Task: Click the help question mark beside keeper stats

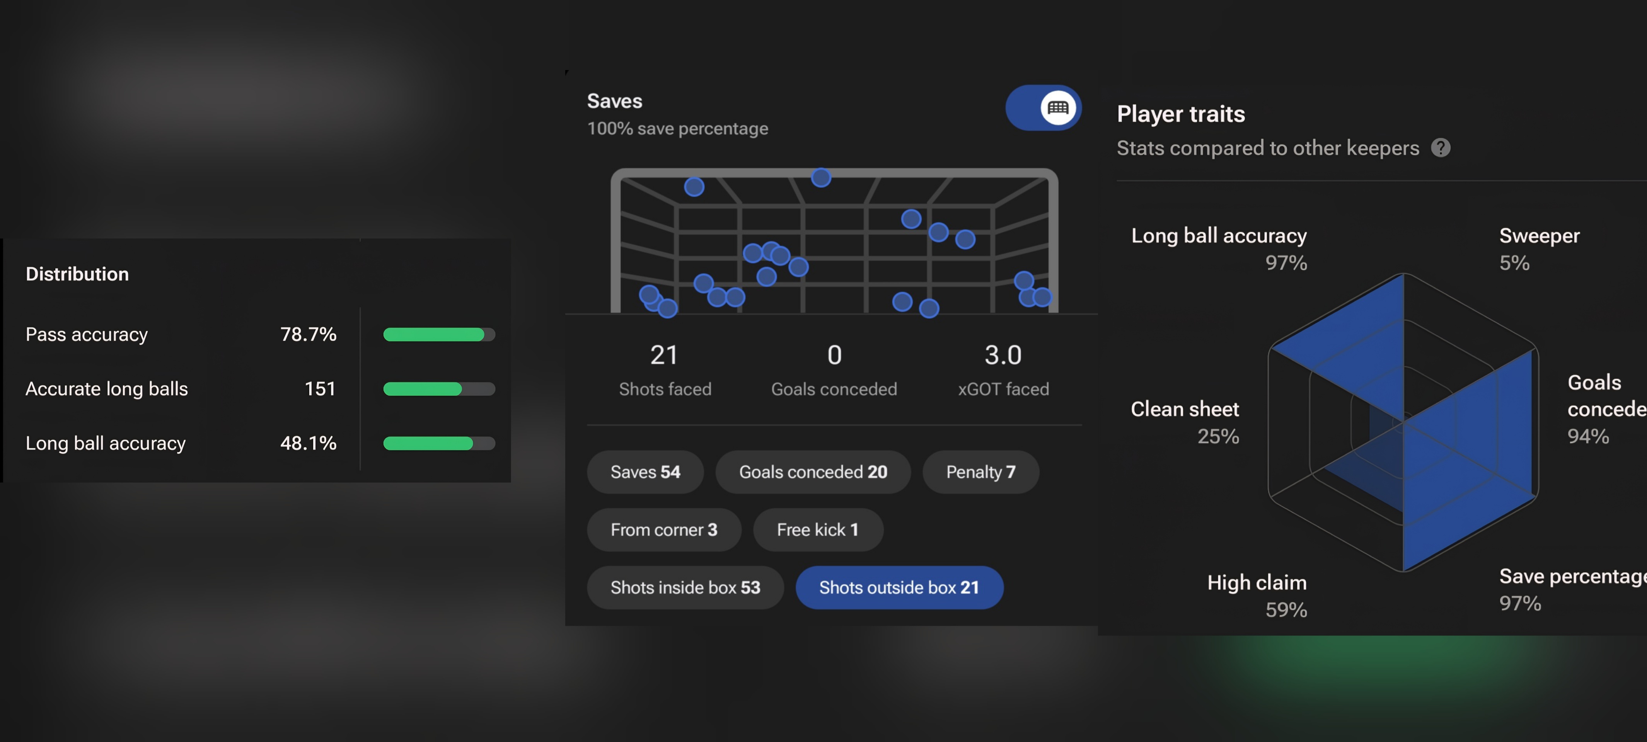Action: [1441, 148]
